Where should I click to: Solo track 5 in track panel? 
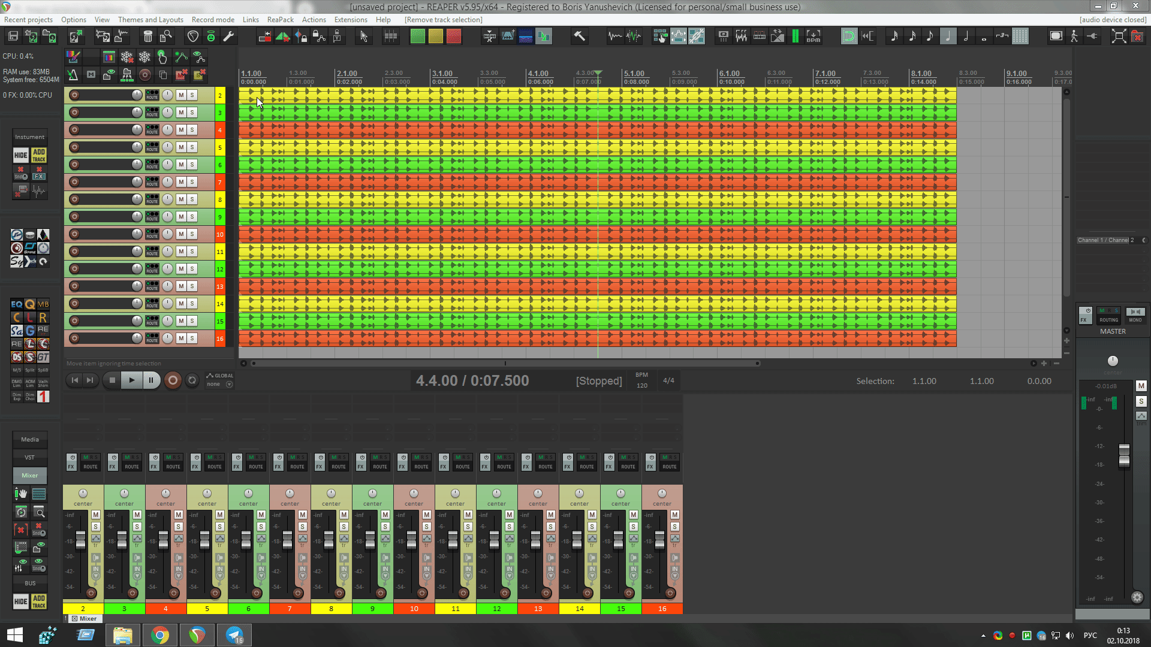(192, 147)
